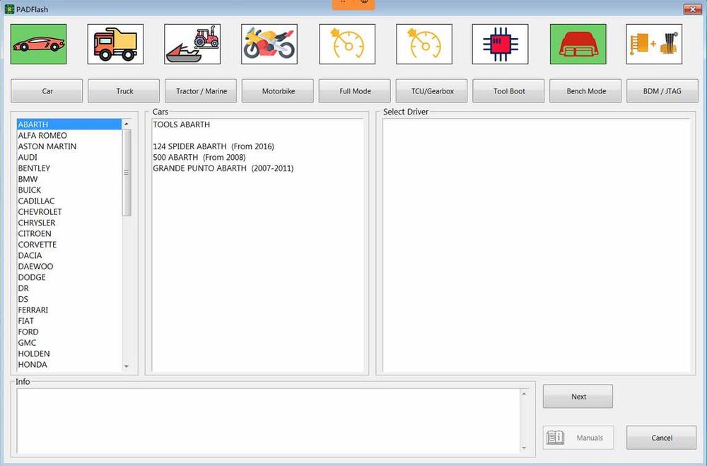Select CHEVROLET in the brand list

point(69,211)
